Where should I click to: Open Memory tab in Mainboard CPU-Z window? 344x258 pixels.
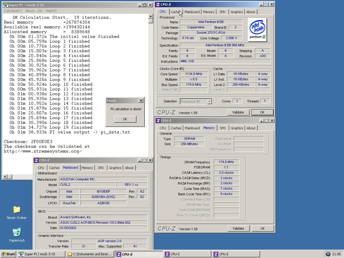(87, 168)
